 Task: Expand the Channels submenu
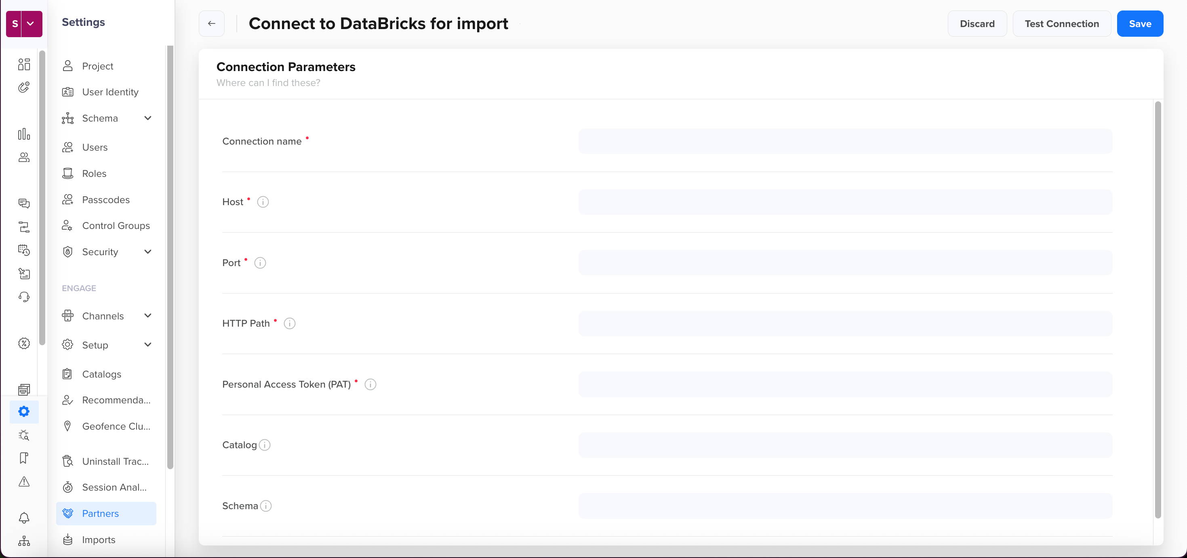[x=147, y=316]
